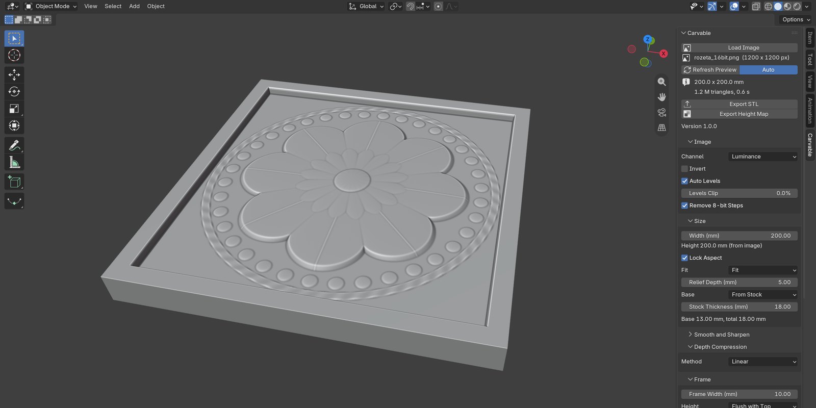Image resolution: width=816 pixels, height=408 pixels.
Task: Open the Channel Luminance dropdown
Action: coord(763,157)
